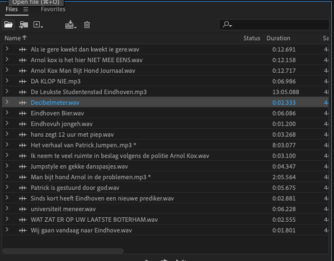Open the Files panel hamburger menu
The image size is (334, 261).
point(26,10)
